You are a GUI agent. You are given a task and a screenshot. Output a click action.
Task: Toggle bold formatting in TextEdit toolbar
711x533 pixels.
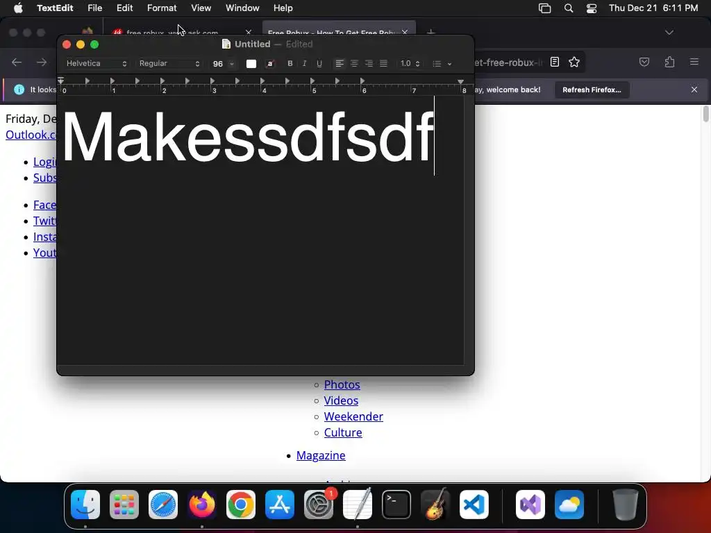tap(290, 63)
